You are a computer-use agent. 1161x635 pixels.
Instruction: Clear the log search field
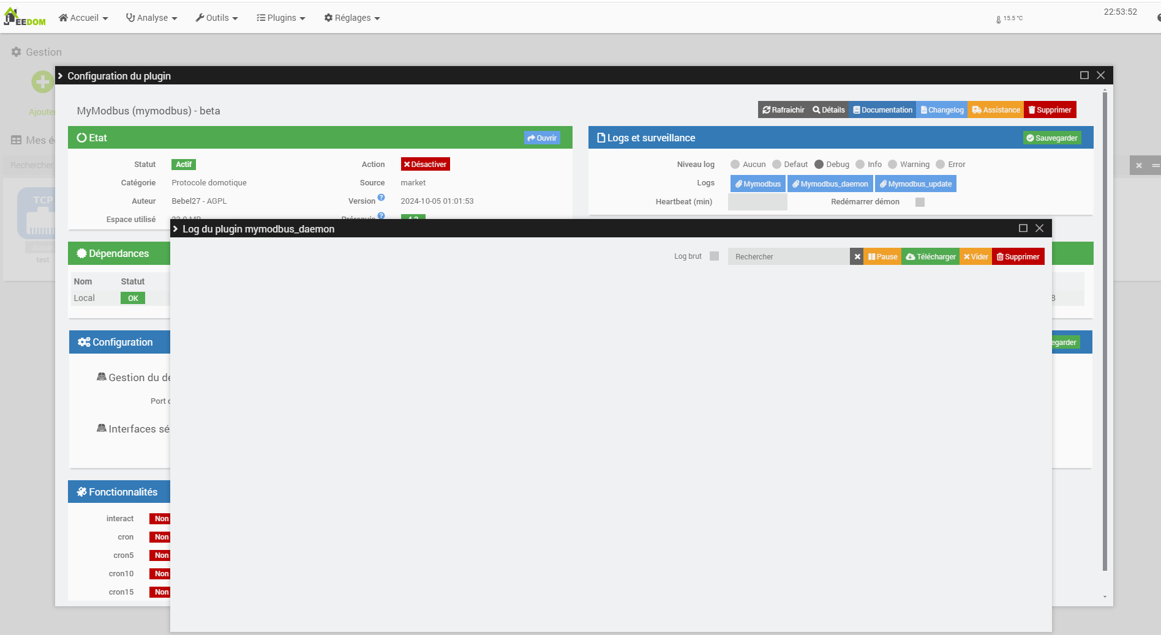pos(857,257)
